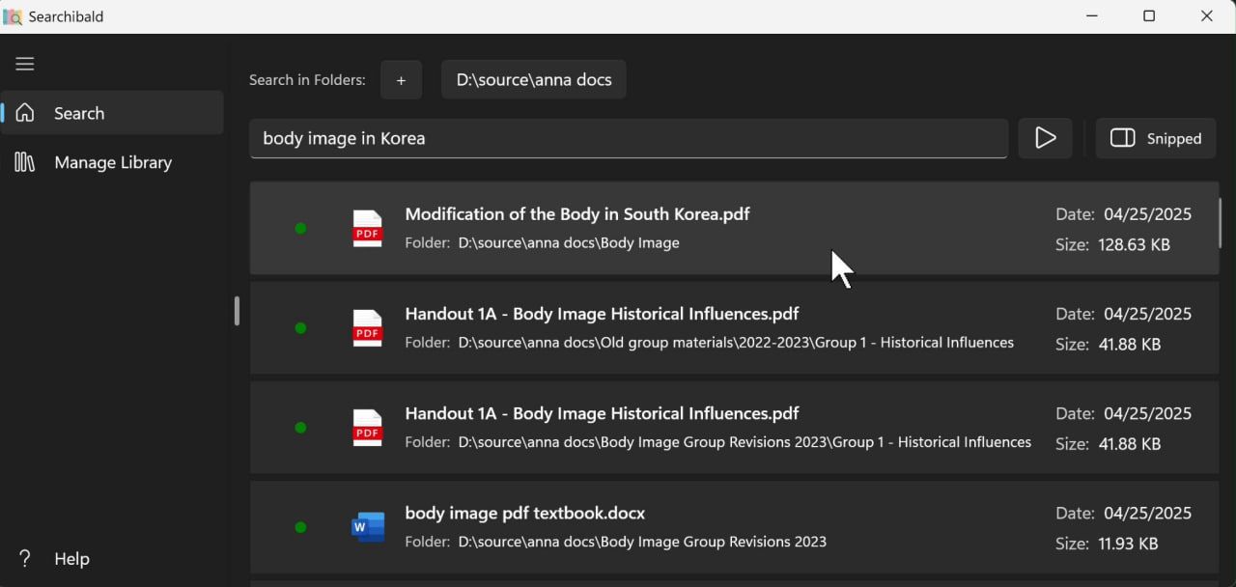Click the size value 11.93 KB

[x=1128, y=544]
